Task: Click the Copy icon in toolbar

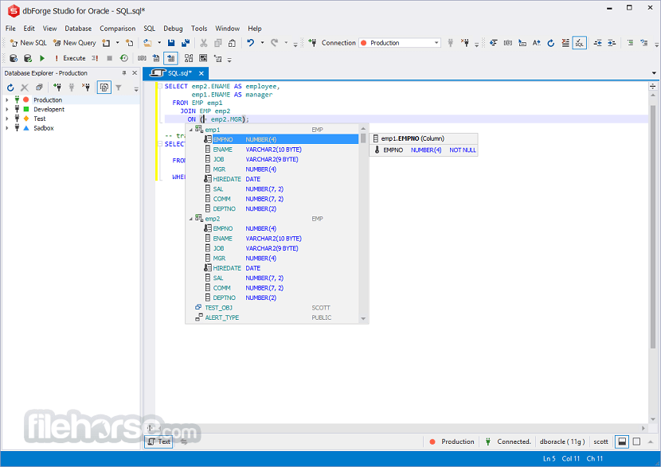Action: coord(218,43)
